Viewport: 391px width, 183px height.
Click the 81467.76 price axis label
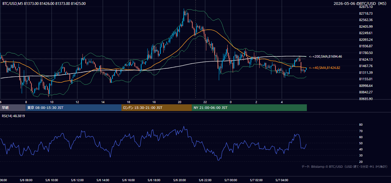tap(366, 66)
